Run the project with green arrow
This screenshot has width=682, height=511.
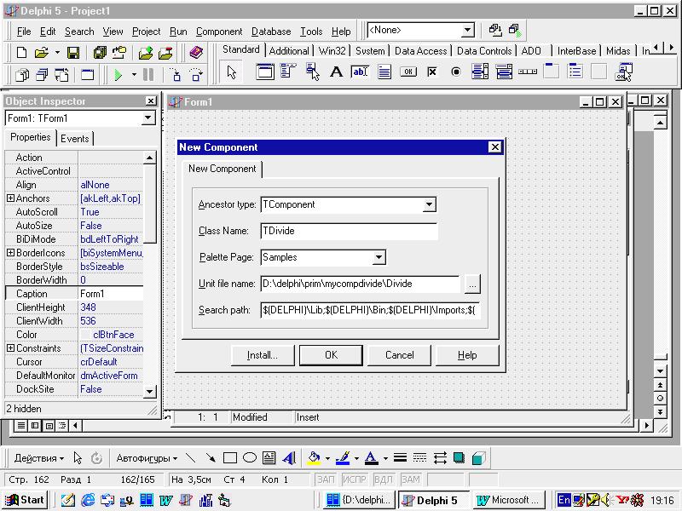point(118,75)
